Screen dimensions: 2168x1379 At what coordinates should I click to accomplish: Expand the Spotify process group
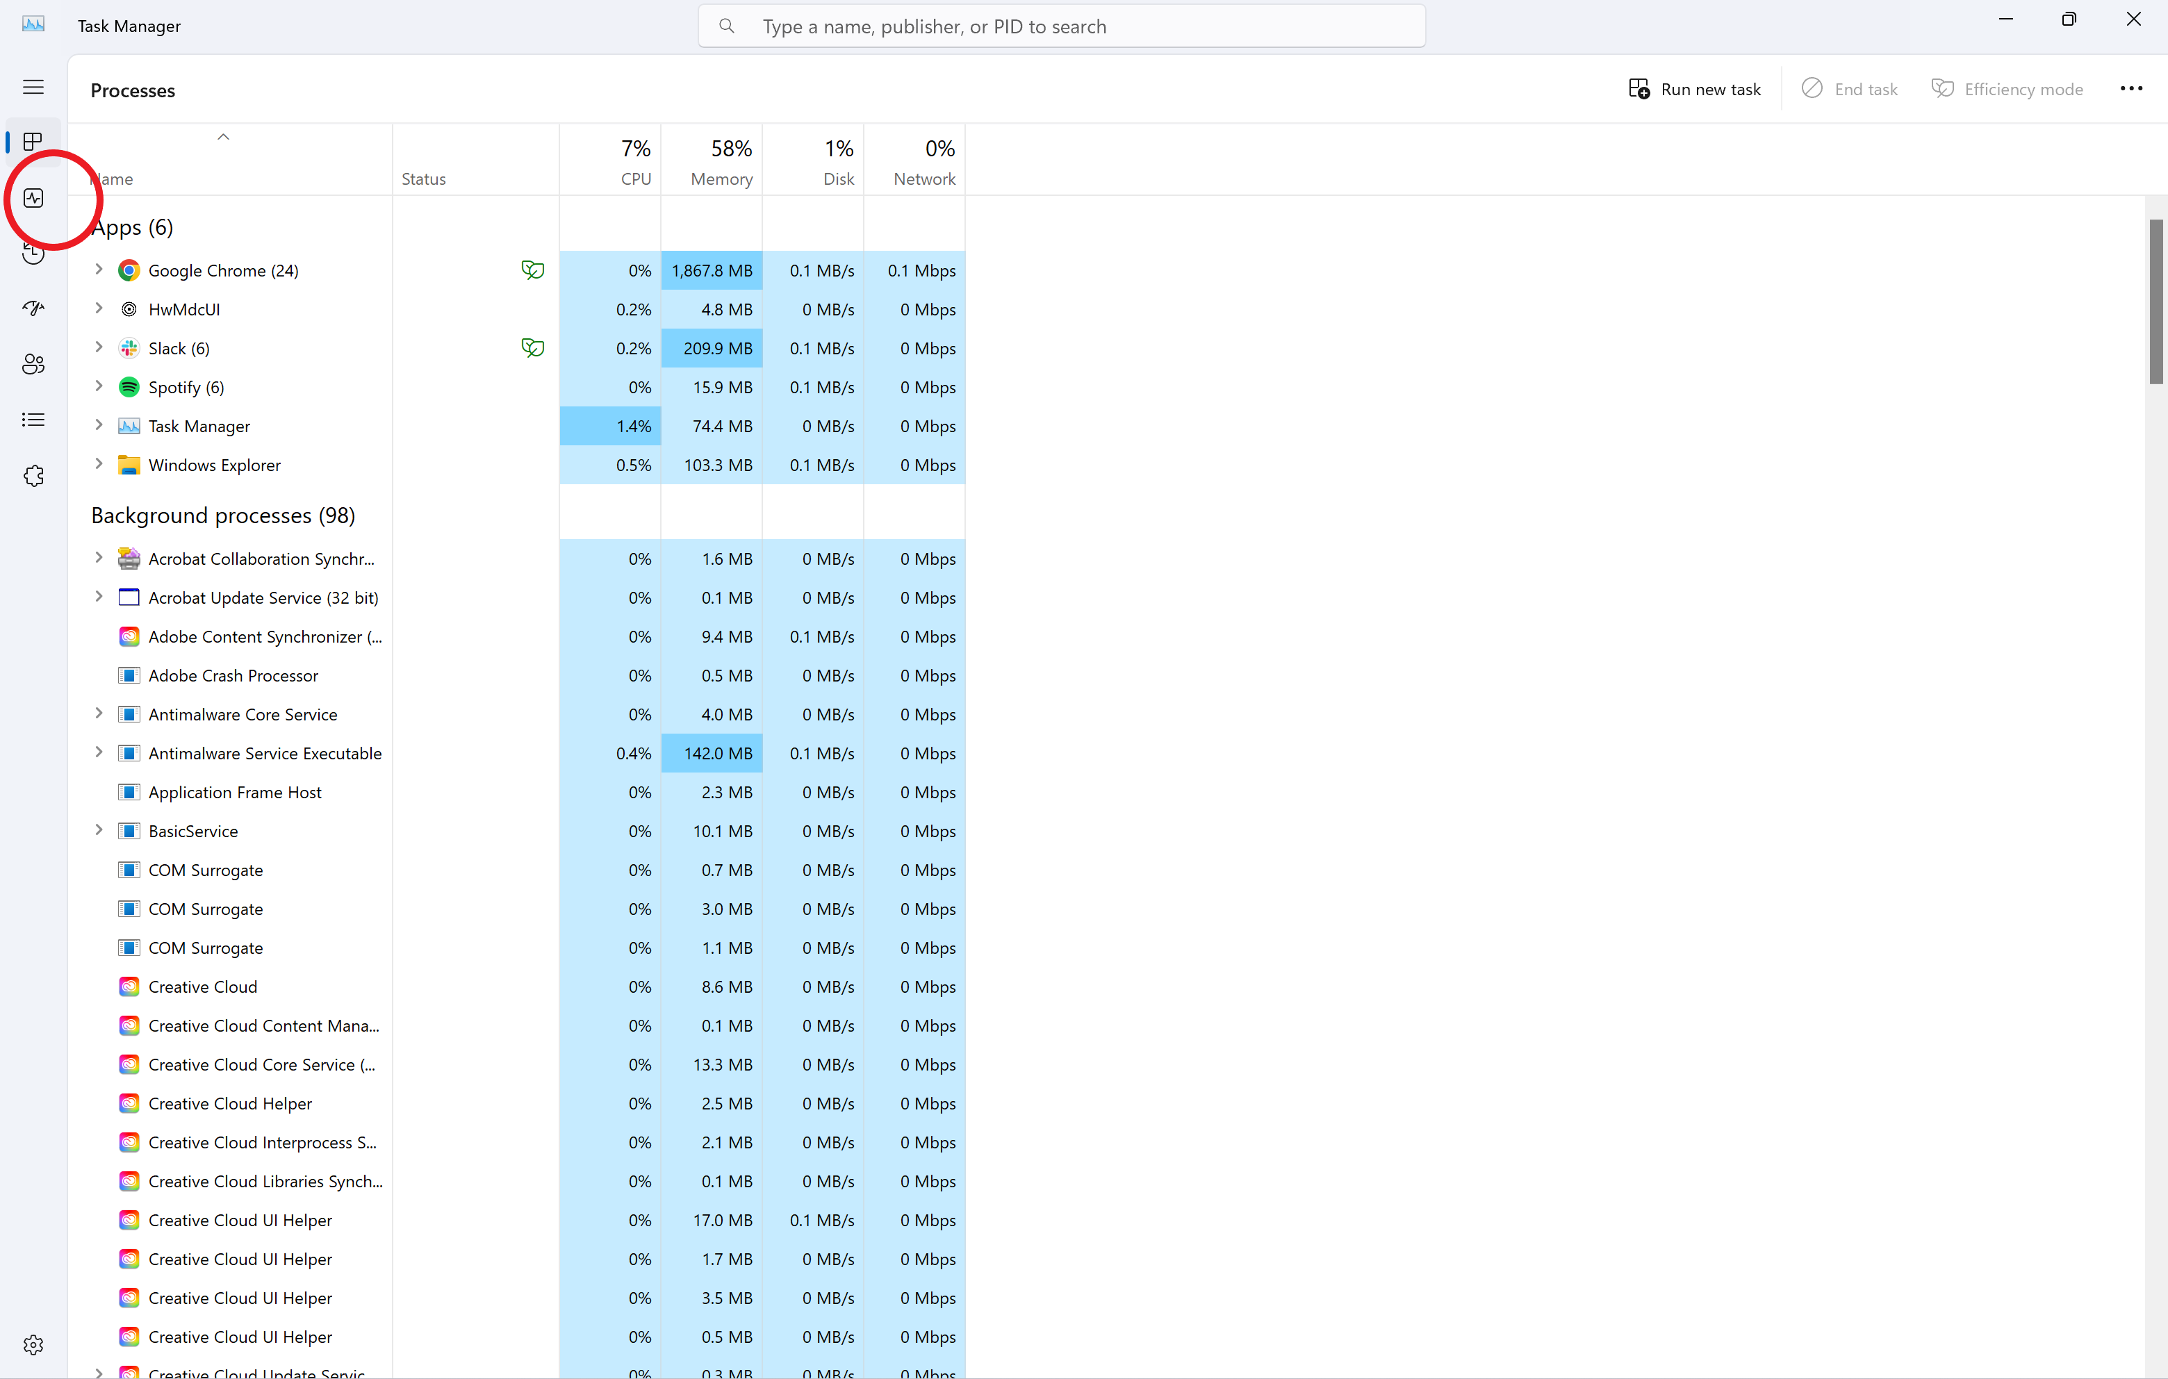pyautogui.click(x=99, y=386)
